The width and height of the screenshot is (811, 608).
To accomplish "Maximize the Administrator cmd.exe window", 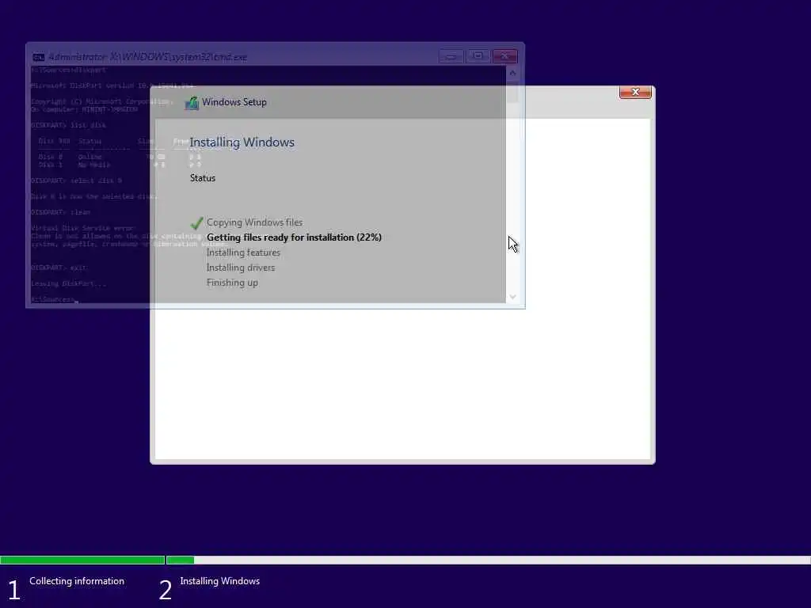I will [478, 56].
